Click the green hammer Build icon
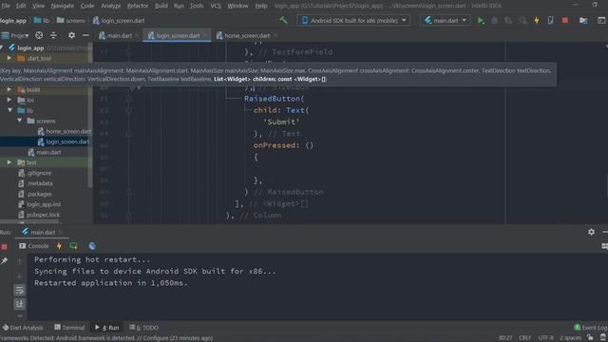Image resolution: width=608 pixels, height=342 pixels. 283,20
